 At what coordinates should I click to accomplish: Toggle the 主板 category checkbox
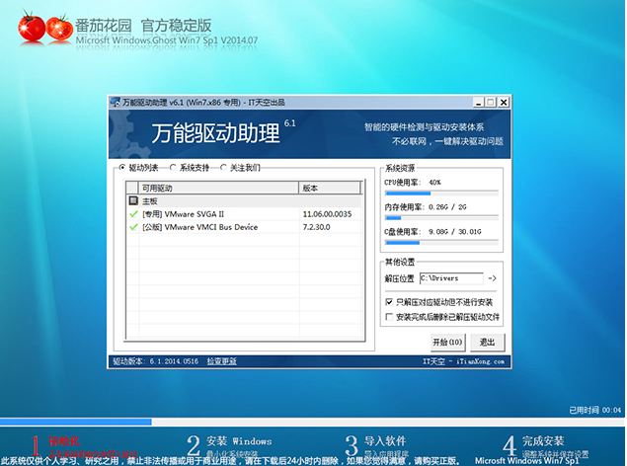click(133, 200)
